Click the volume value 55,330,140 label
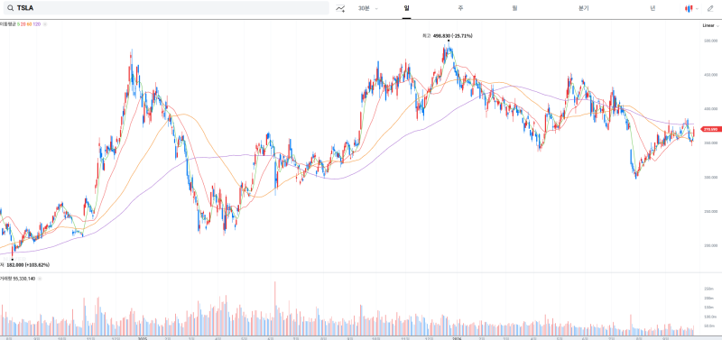The height and width of the screenshot is (340, 722). pyautogui.click(x=24, y=279)
